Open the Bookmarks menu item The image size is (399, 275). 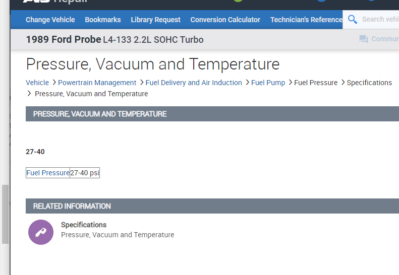click(x=103, y=20)
